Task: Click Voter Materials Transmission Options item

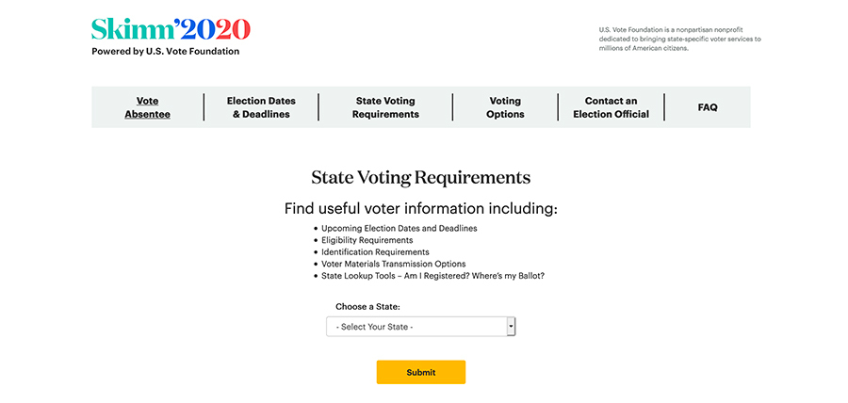Action: [394, 265]
